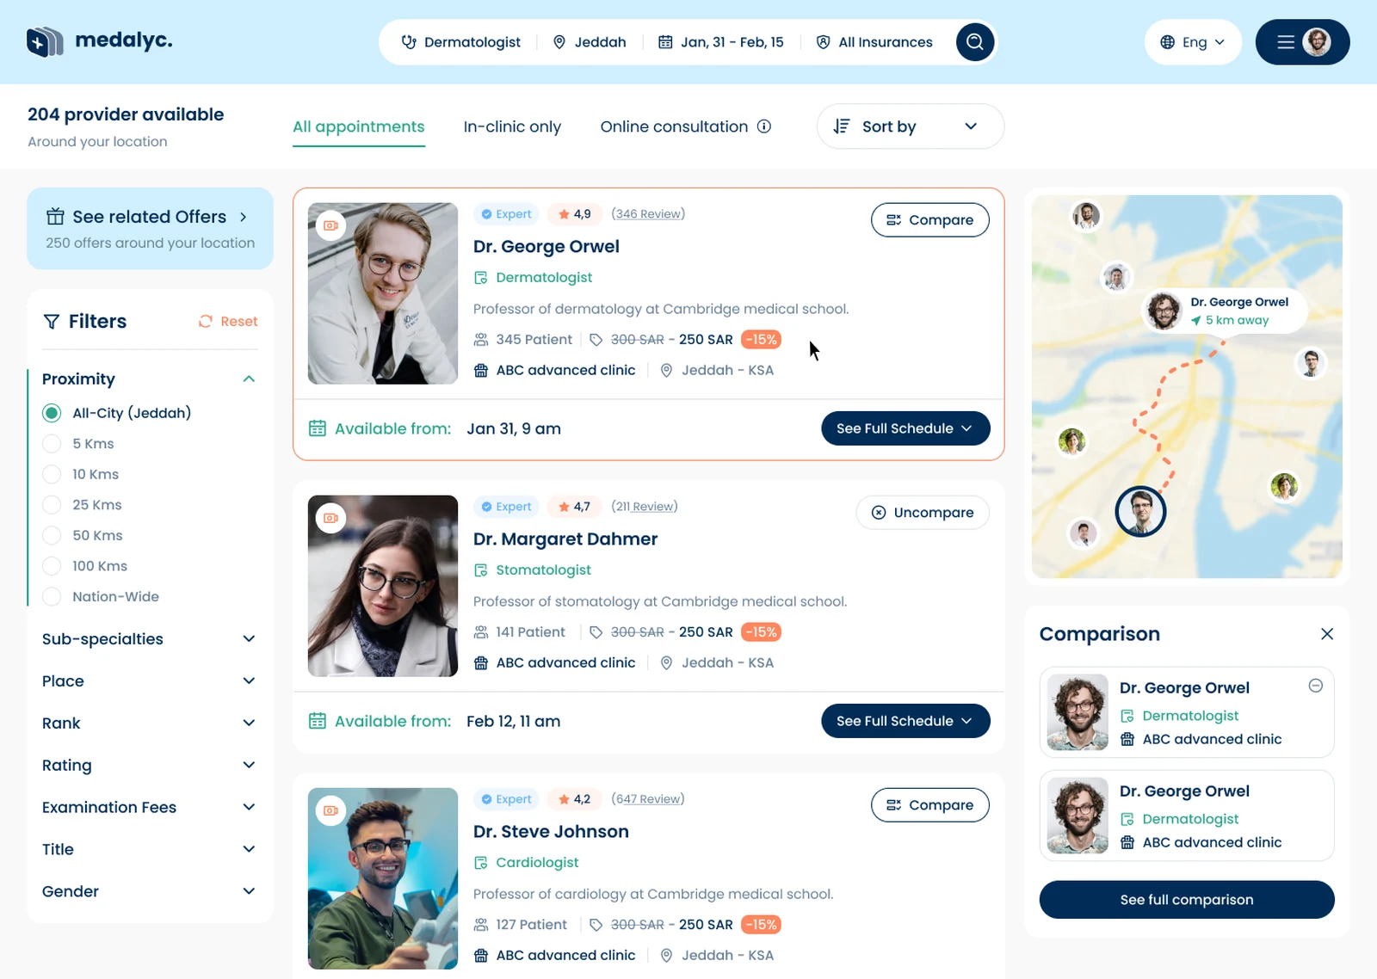Select the 100 Kms proximity radio

click(52, 566)
